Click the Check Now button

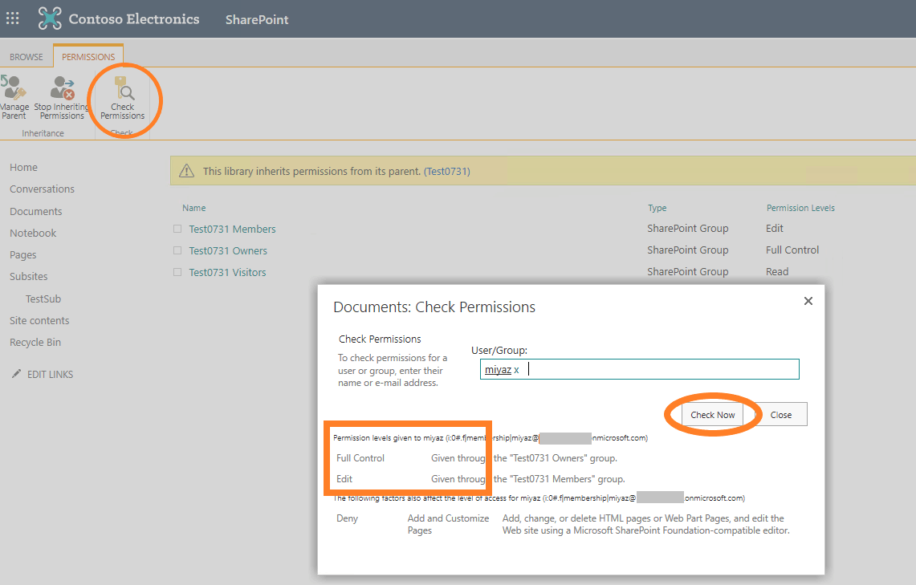713,415
